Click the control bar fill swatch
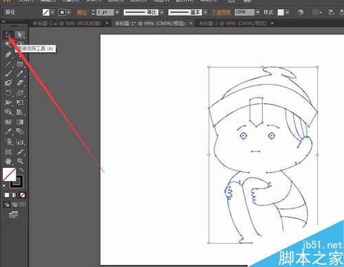The height and width of the screenshot is (267, 344). [46, 12]
